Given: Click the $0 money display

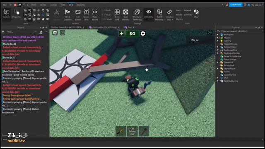Looking at the screenshot, I should click(x=132, y=34).
